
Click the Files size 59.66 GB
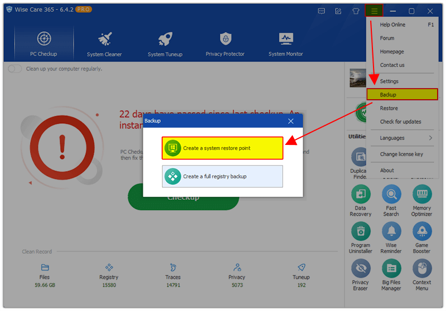(x=45, y=285)
